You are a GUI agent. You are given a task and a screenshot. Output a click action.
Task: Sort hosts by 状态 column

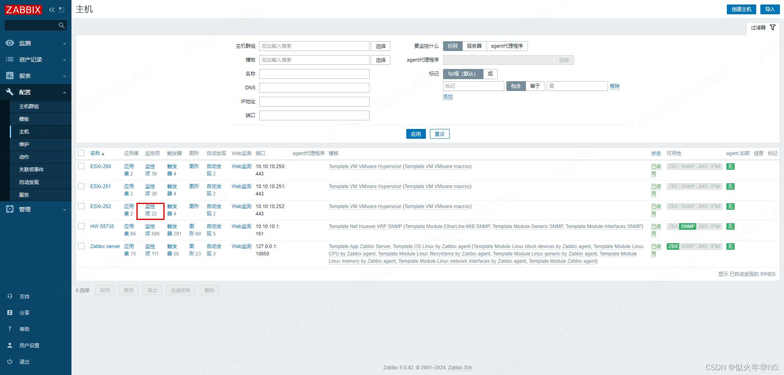pos(656,153)
